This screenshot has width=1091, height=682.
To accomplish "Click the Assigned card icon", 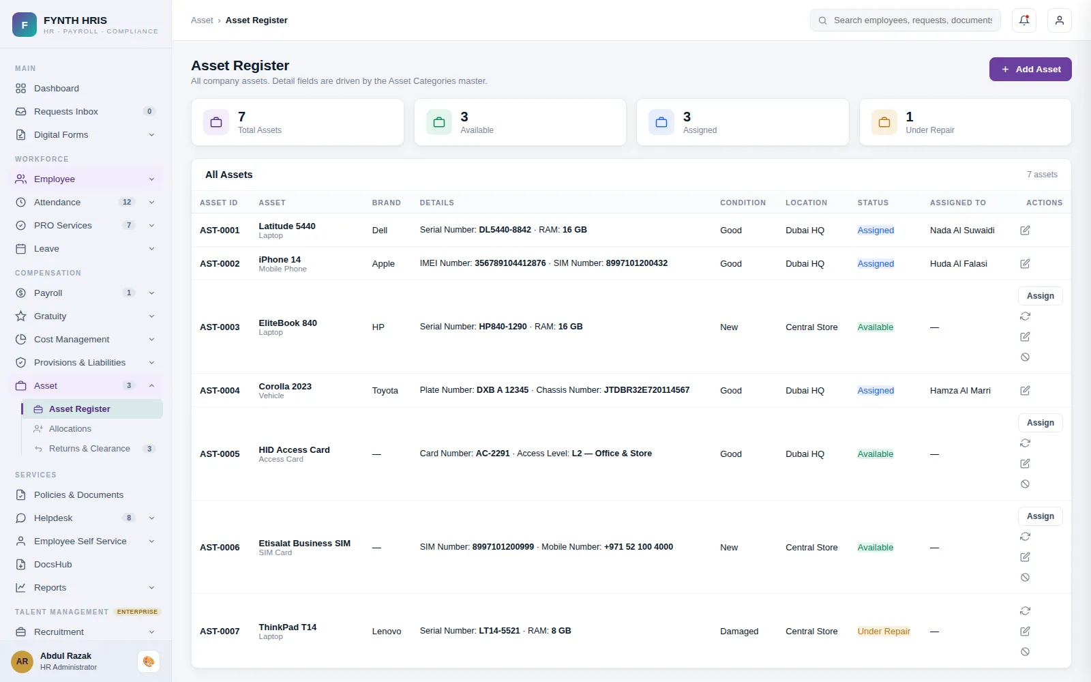I will (661, 123).
